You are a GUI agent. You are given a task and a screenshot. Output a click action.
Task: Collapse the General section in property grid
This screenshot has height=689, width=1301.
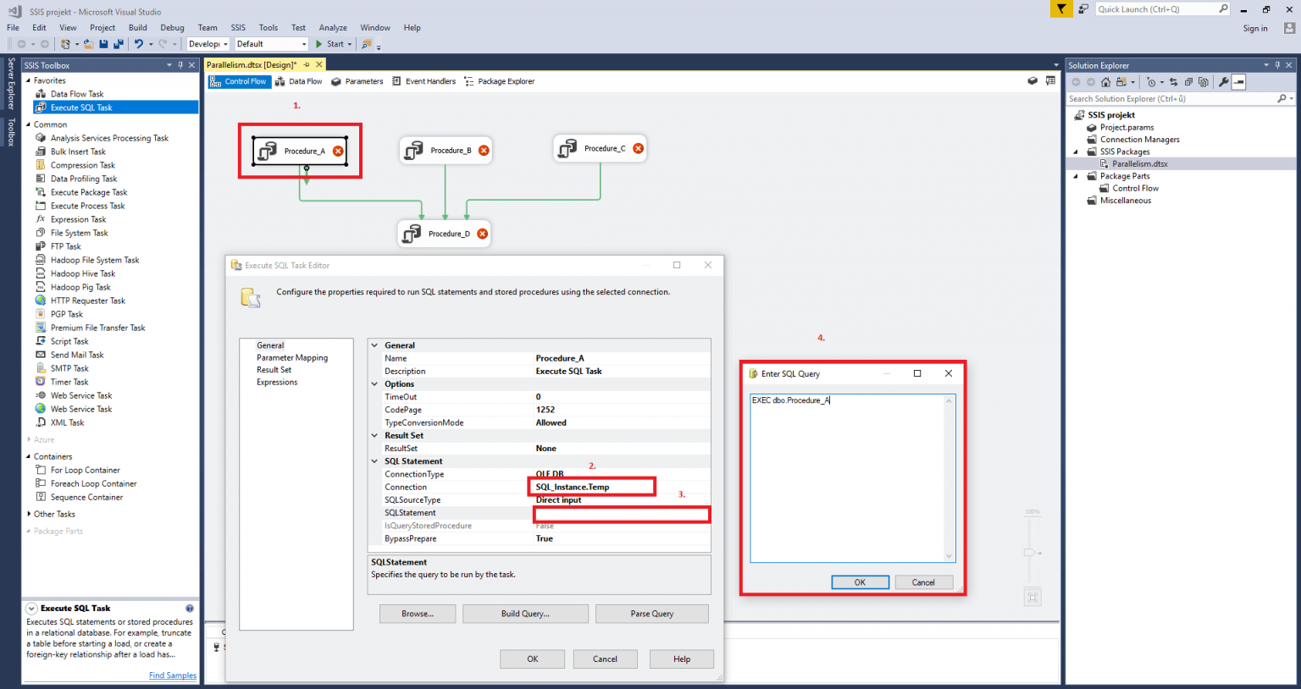[x=374, y=345]
